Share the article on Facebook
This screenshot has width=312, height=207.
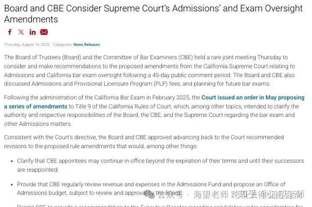tap(10, 32)
